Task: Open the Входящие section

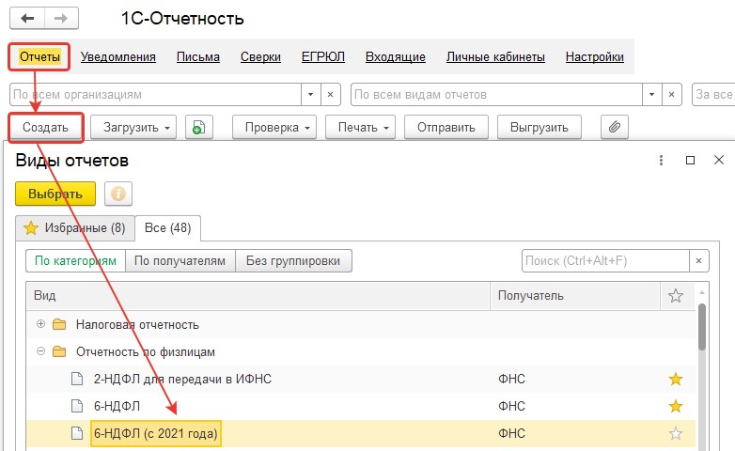Action: pyautogui.click(x=396, y=56)
